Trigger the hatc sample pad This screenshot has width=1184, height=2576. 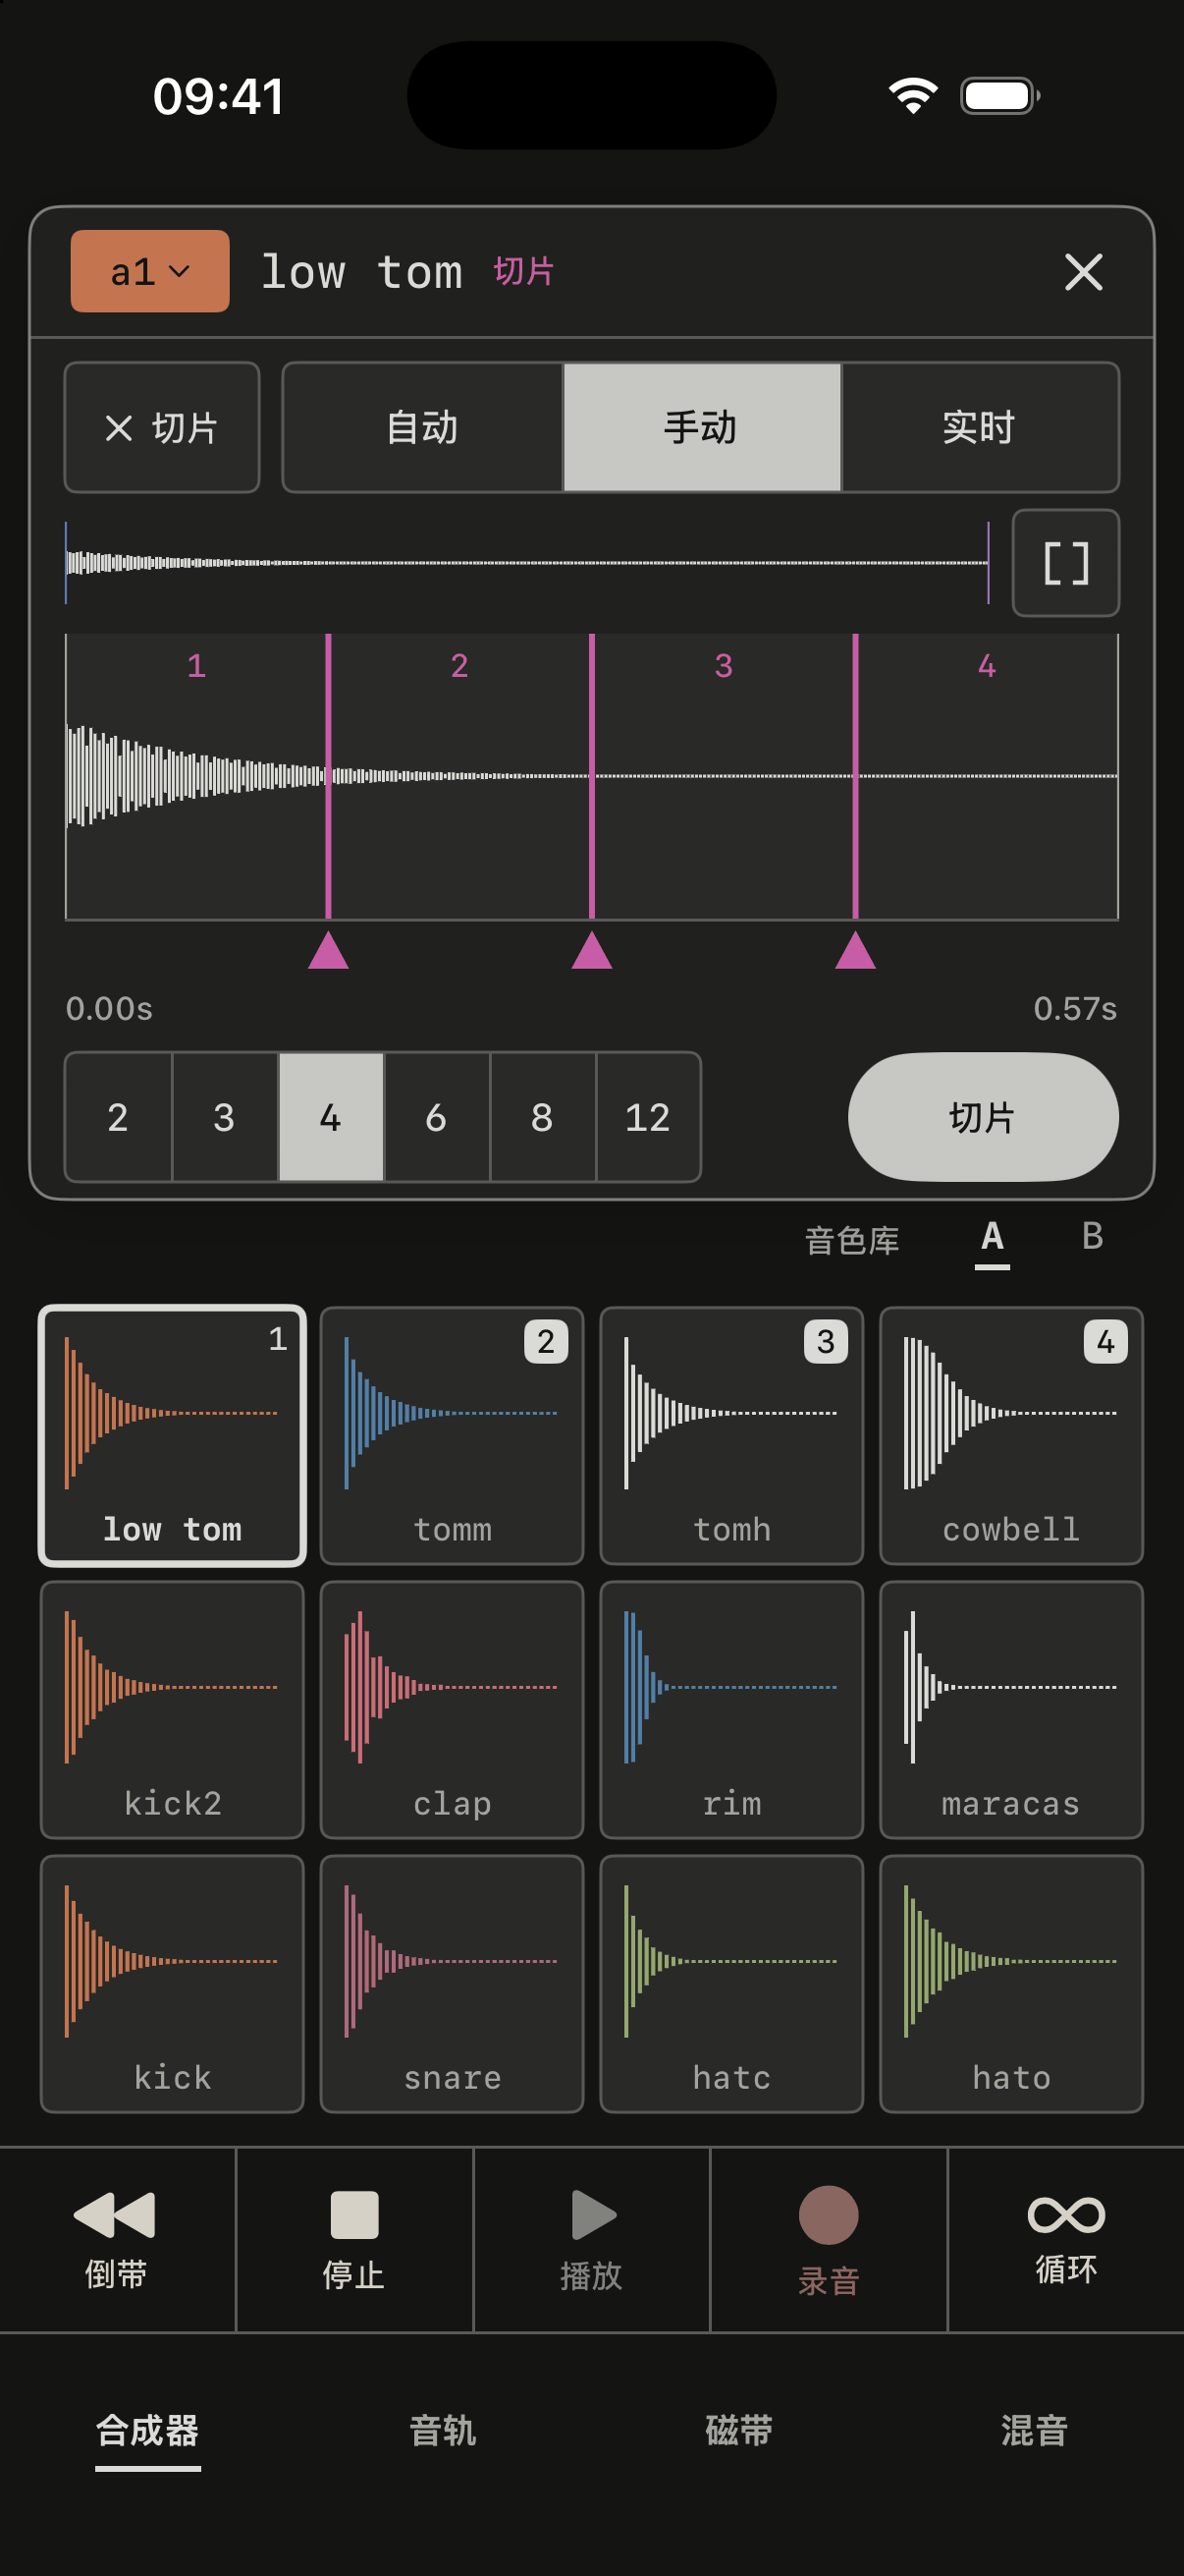coord(731,1983)
